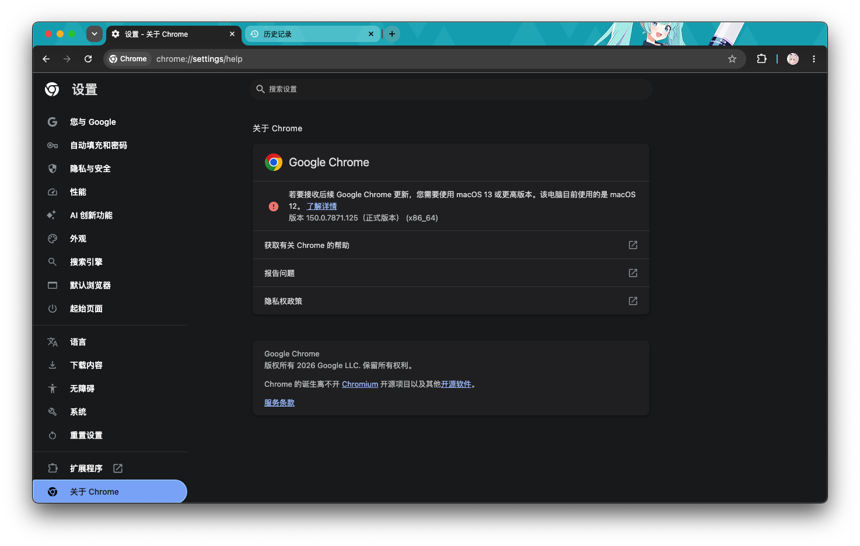Expand the tab search dropdown arrow
This screenshot has height=546, width=860.
click(95, 34)
